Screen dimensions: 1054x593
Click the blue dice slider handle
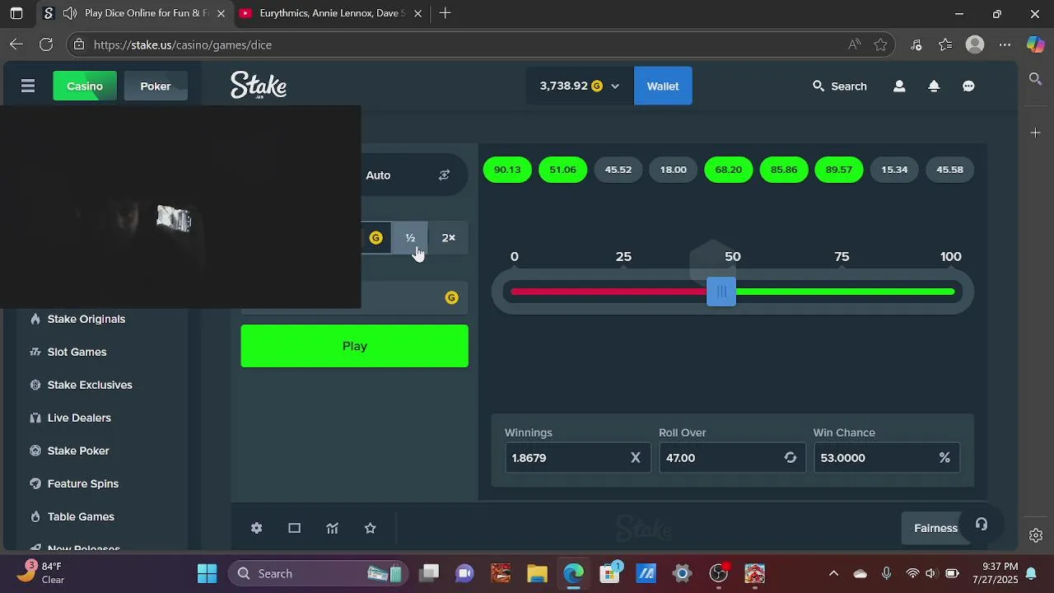(x=721, y=292)
